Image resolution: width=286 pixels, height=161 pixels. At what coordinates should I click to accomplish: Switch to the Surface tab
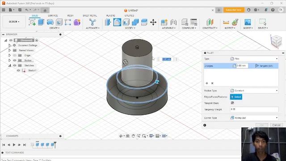(x=53, y=16)
